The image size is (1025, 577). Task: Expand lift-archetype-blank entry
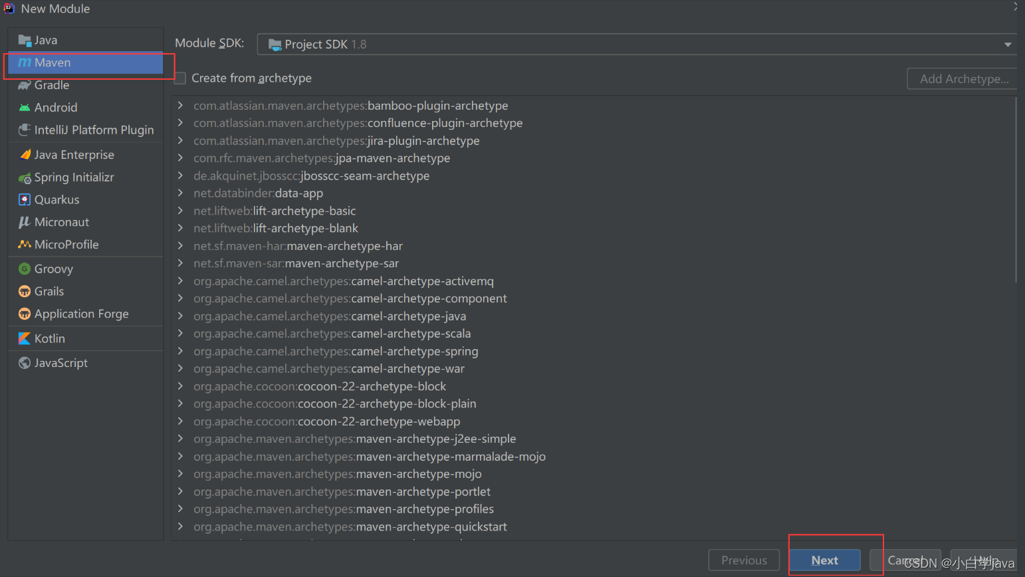click(x=180, y=229)
